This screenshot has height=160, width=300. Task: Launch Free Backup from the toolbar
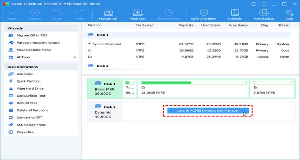tap(264, 15)
